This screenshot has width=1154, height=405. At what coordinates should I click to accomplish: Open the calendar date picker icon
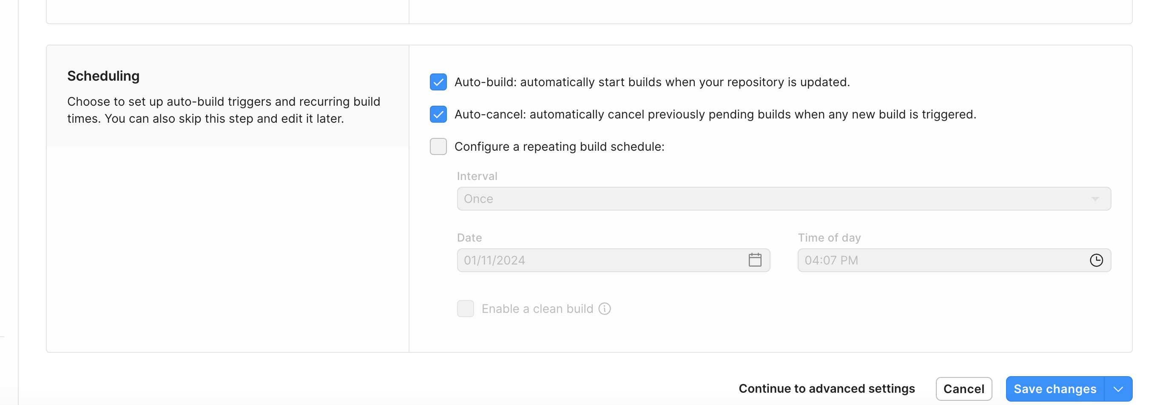pyautogui.click(x=754, y=260)
